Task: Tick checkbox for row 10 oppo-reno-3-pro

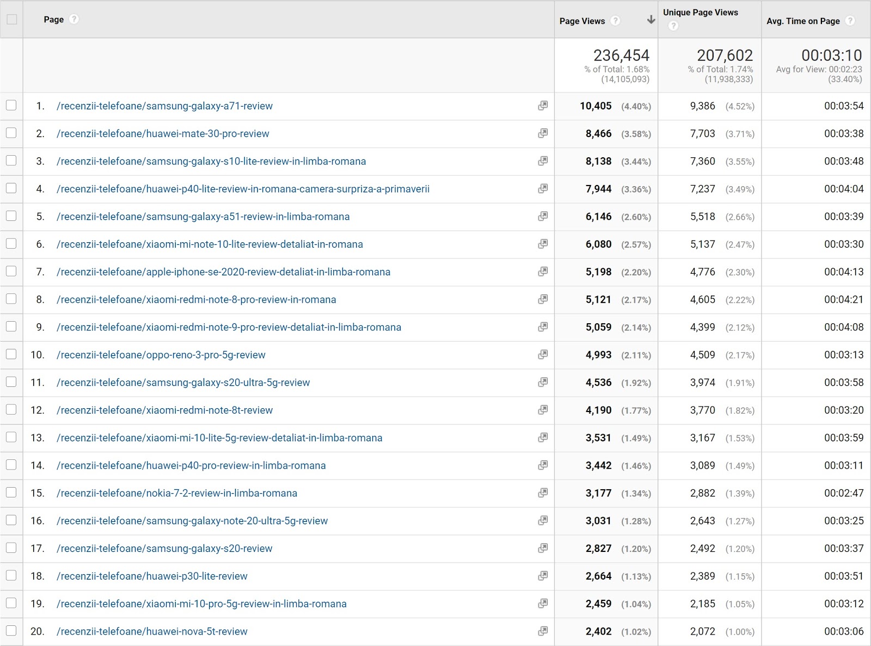Action: (11, 354)
